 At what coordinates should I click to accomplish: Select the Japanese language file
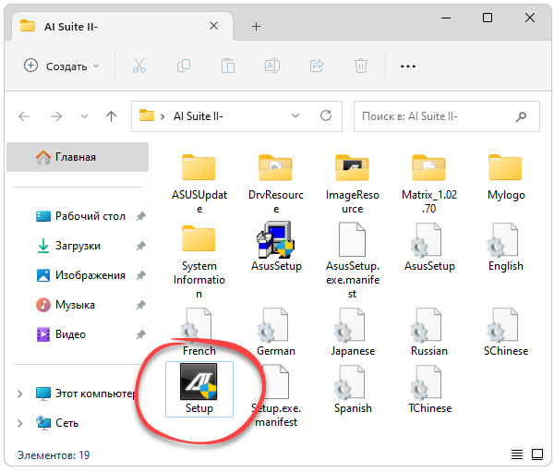click(x=353, y=332)
